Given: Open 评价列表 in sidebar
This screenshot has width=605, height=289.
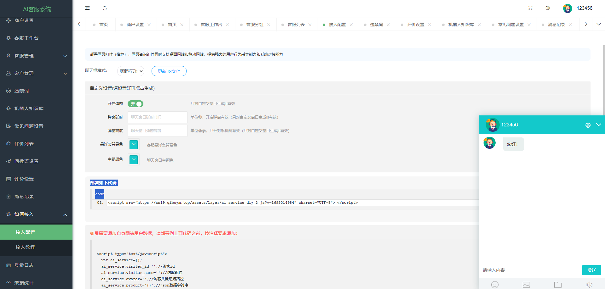Looking at the screenshot, I should 36,144.
